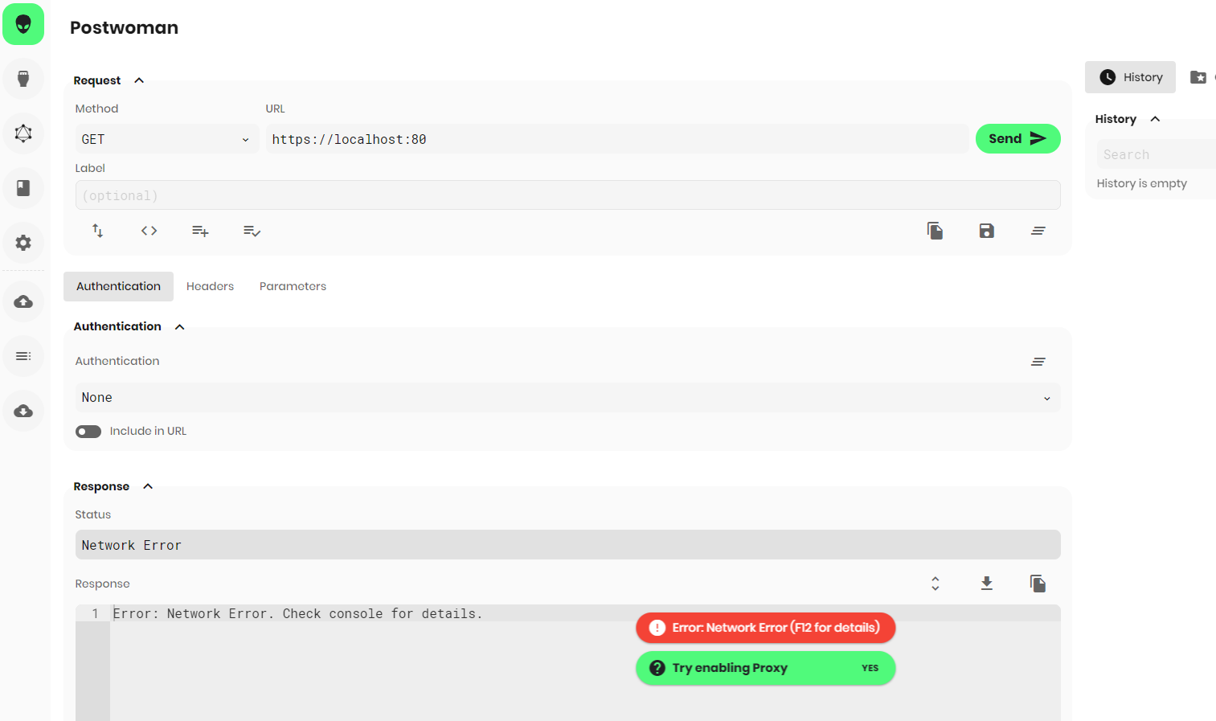Save the request with floppy disk icon
The image size is (1216, 721).
(x=987, y=231)
